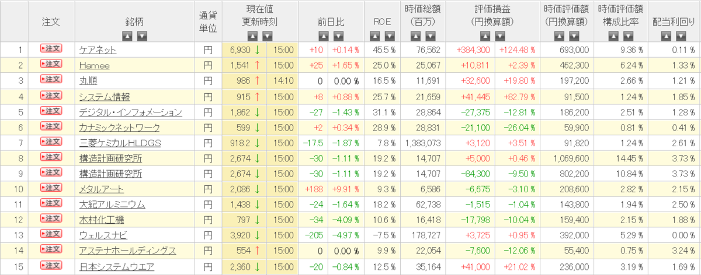Image resolution: width=701 pixels, height=275 pixels.
Task: Sort 現在値 column descending with down arrow
Action: pos(268,36)
